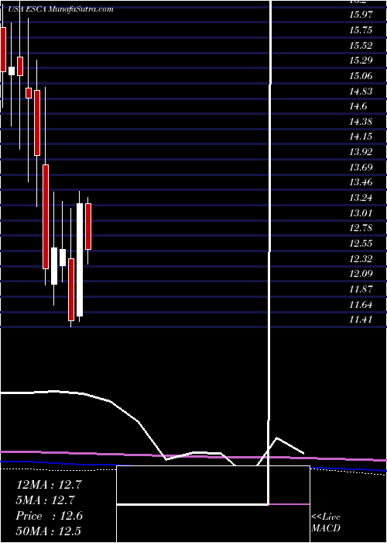
Task: Click the 5MA : 12.7 legend entry
Action: (x=45, y=500)
